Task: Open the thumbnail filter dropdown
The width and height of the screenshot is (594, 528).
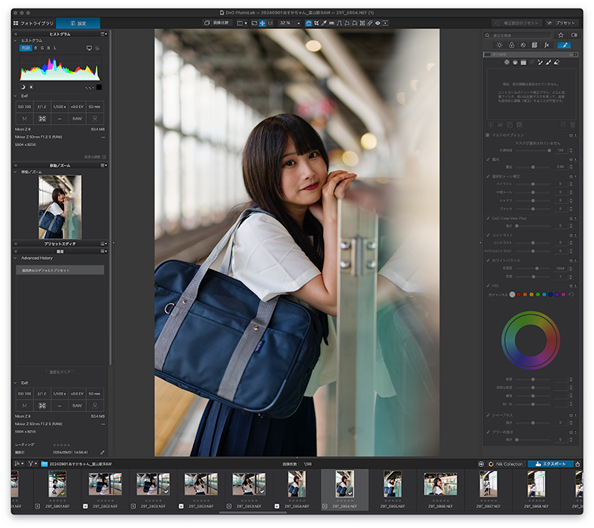Action: [x=33, y=463]
